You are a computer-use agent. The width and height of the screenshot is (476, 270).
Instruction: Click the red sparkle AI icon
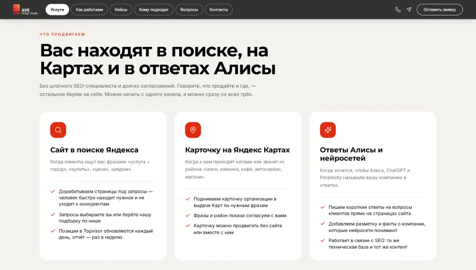328,130
